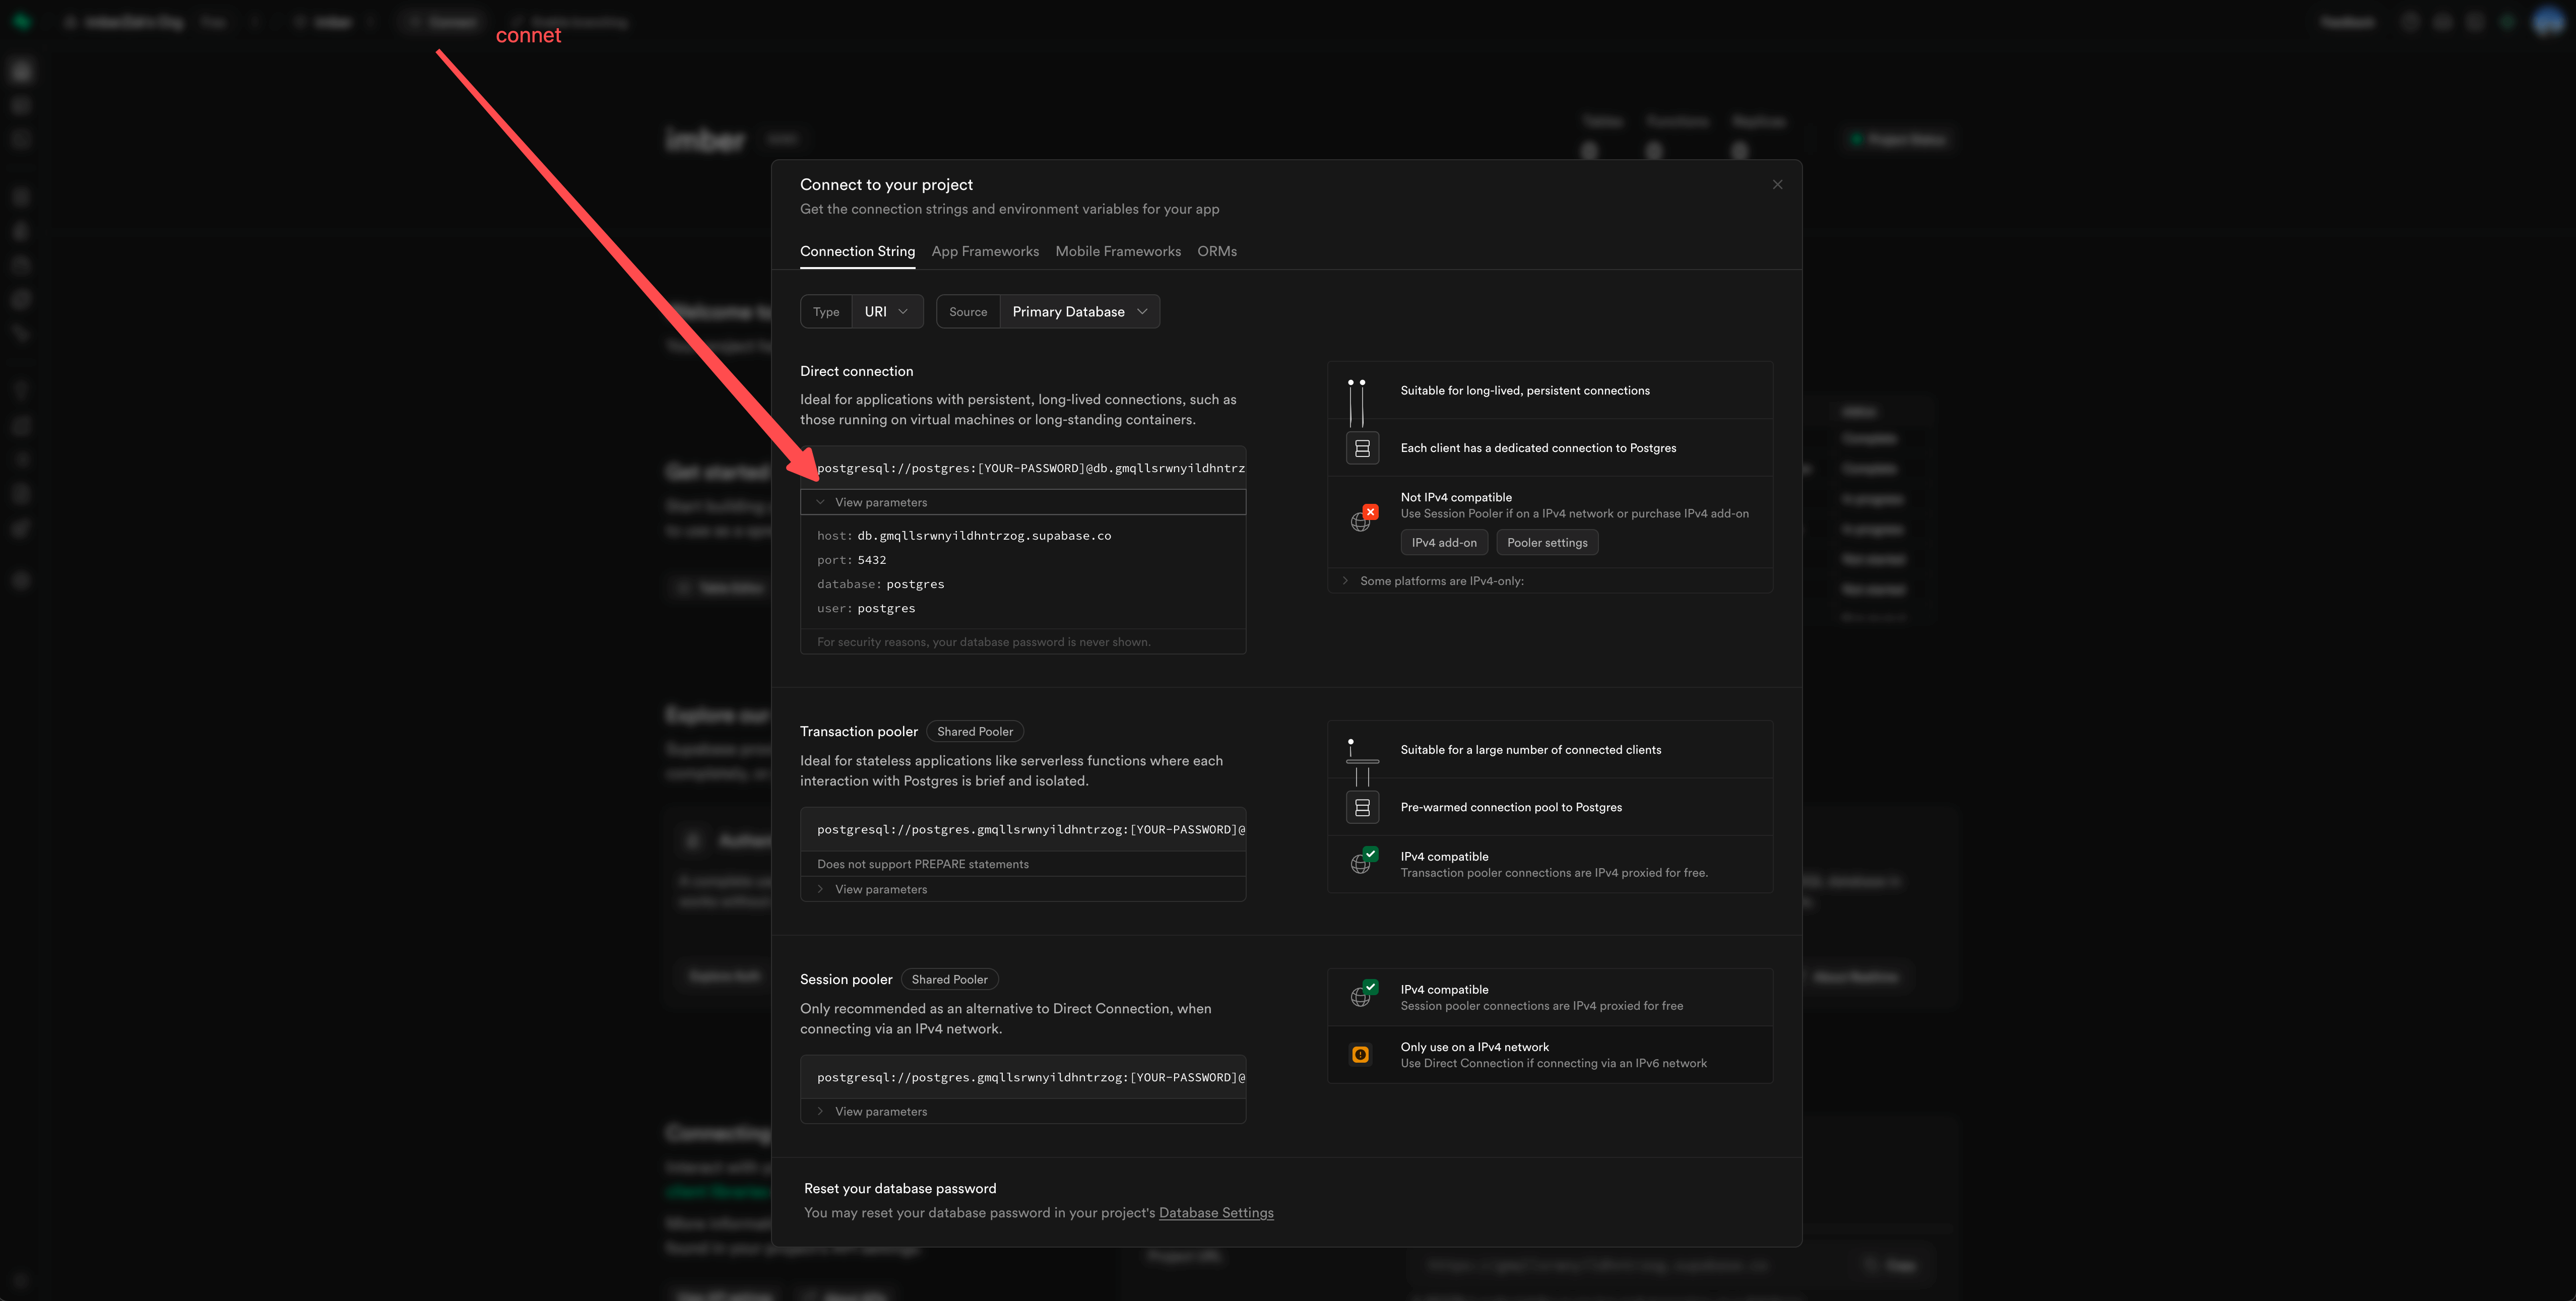Click the 'Only use on a IPv4 network' text
The height and width of the screenshot is (1301, 2576).
1474,1047
